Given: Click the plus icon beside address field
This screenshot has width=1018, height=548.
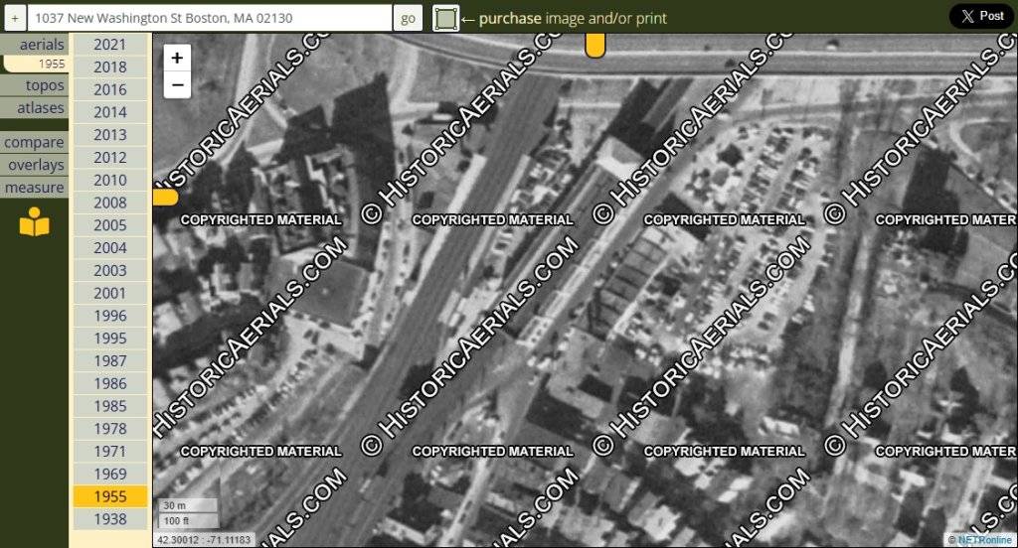Looking at the screenshot, I should click(15, 18).
